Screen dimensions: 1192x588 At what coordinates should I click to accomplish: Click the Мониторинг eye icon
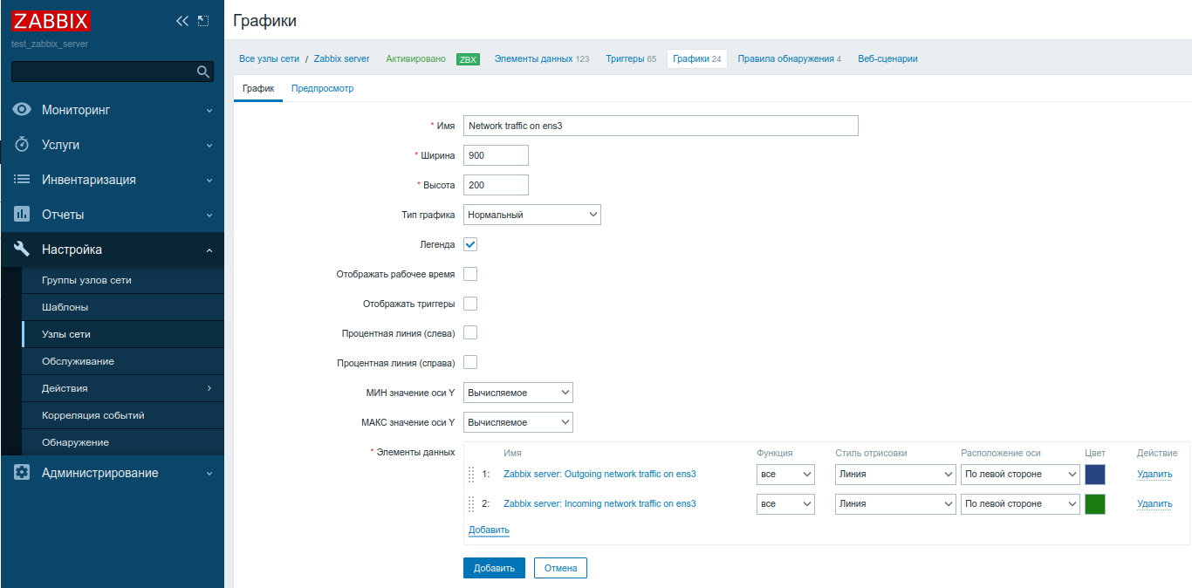click(x=23, y=110)
